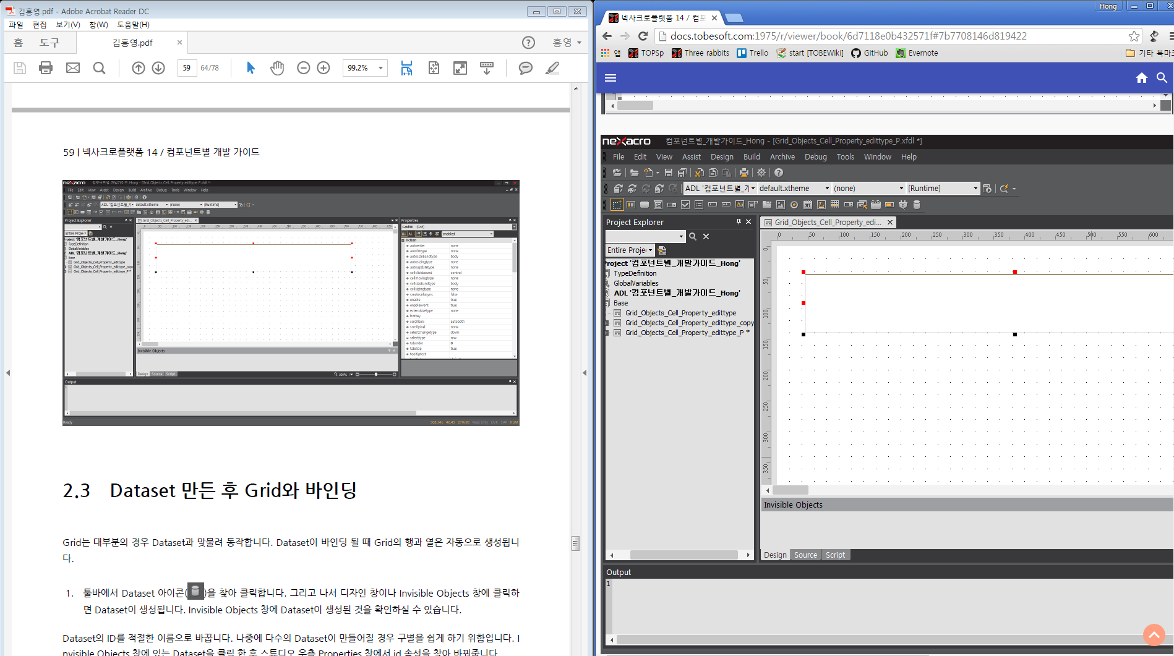Click the page number field in Acrobat

pos(187,68)
